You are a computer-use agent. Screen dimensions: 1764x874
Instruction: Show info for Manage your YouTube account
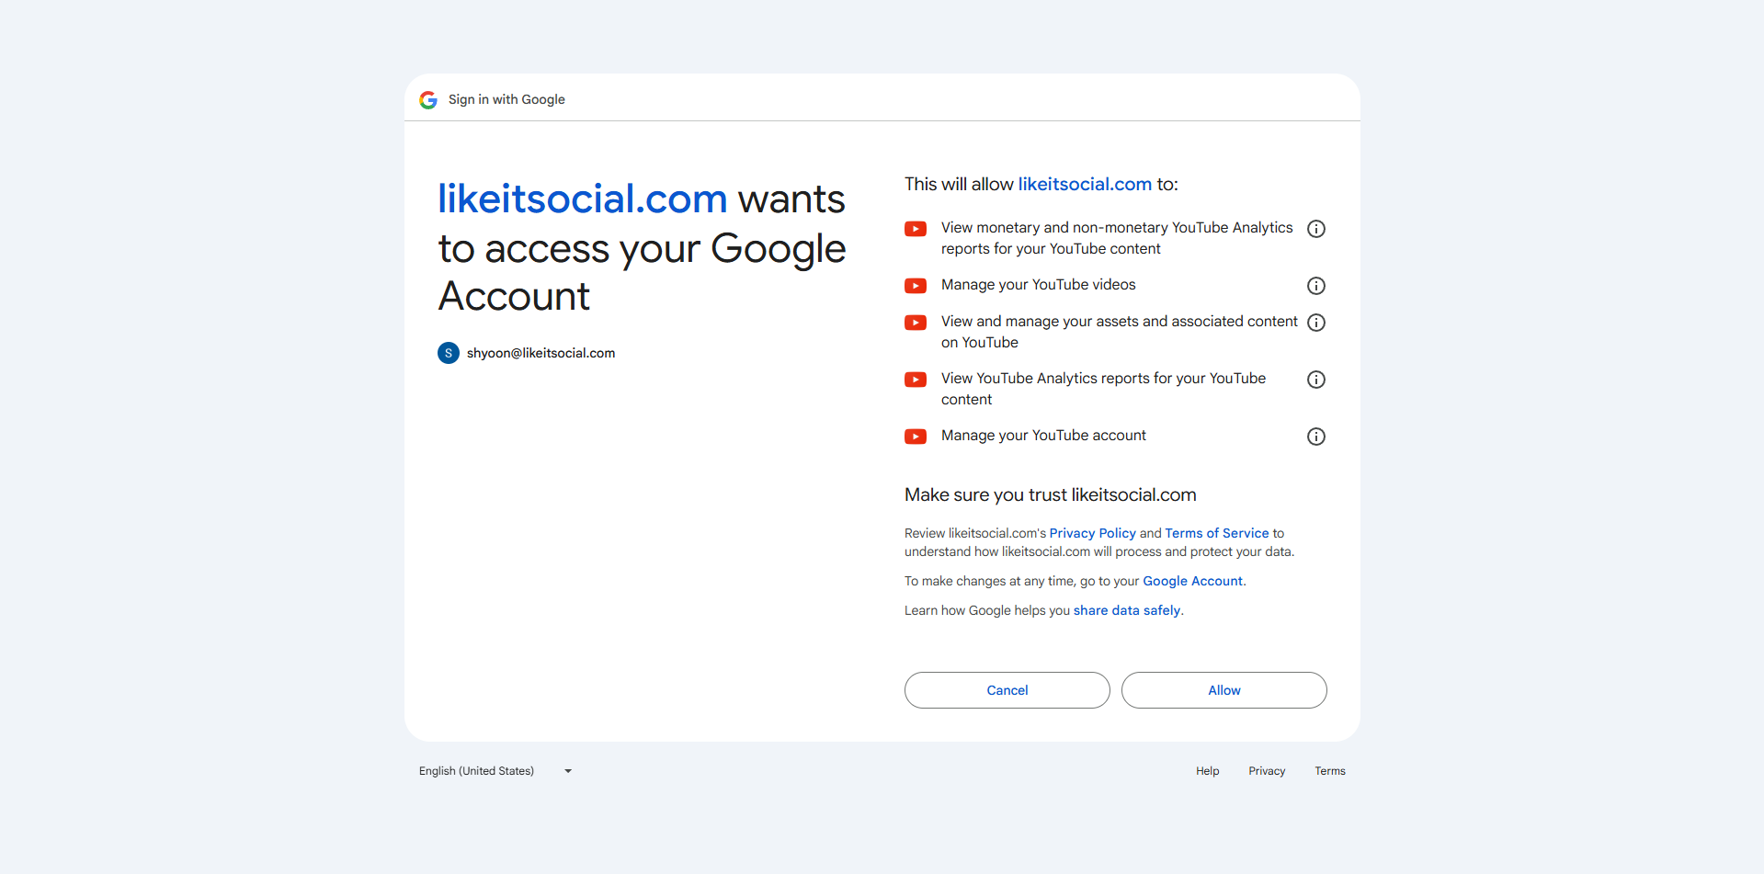[1316, 437]
